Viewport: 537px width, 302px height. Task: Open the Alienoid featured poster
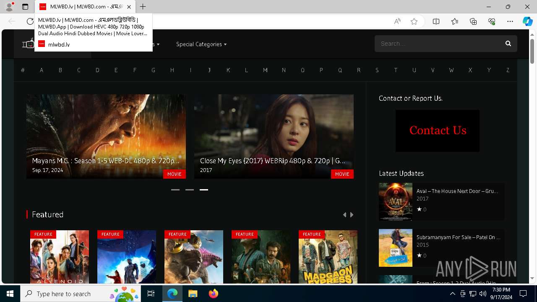click(60, 257)
